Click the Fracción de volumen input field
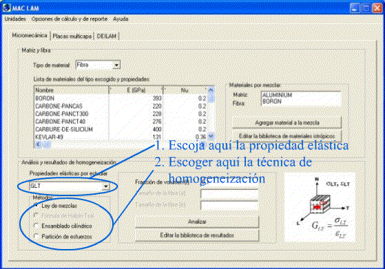The image size is (385, 269). click(229, 182)
